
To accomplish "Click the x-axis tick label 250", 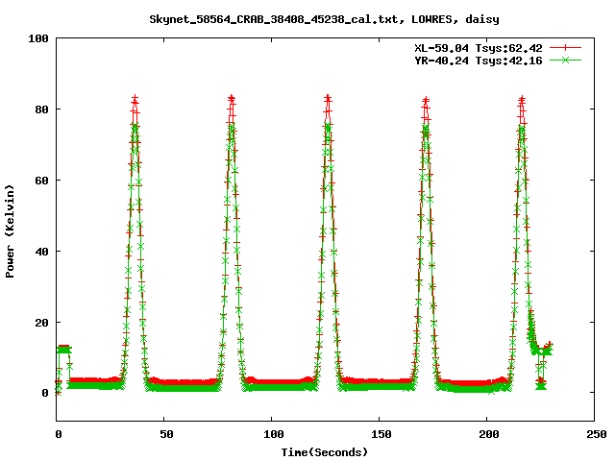I will [597, 434].
